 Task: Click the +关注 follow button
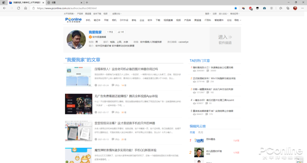point(110,32)
